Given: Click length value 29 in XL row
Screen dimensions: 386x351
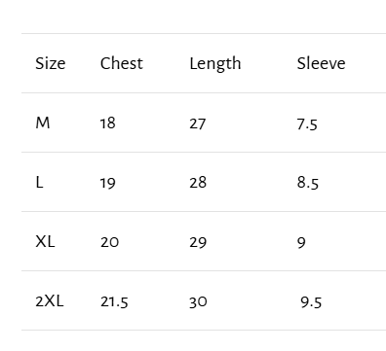Looking at the screenshot, I should 198,242.
